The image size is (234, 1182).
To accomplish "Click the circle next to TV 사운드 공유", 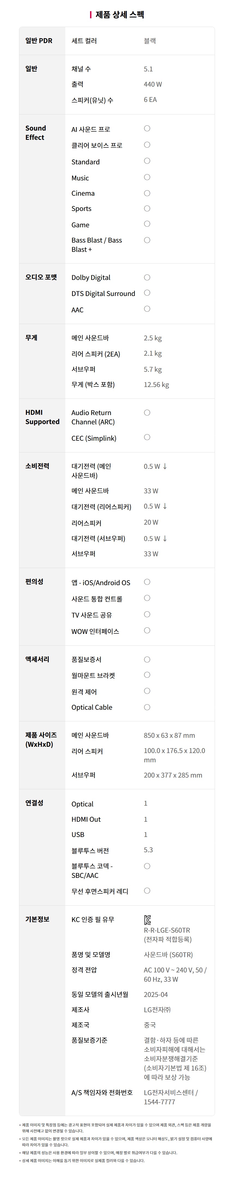I will coord(147,614).
